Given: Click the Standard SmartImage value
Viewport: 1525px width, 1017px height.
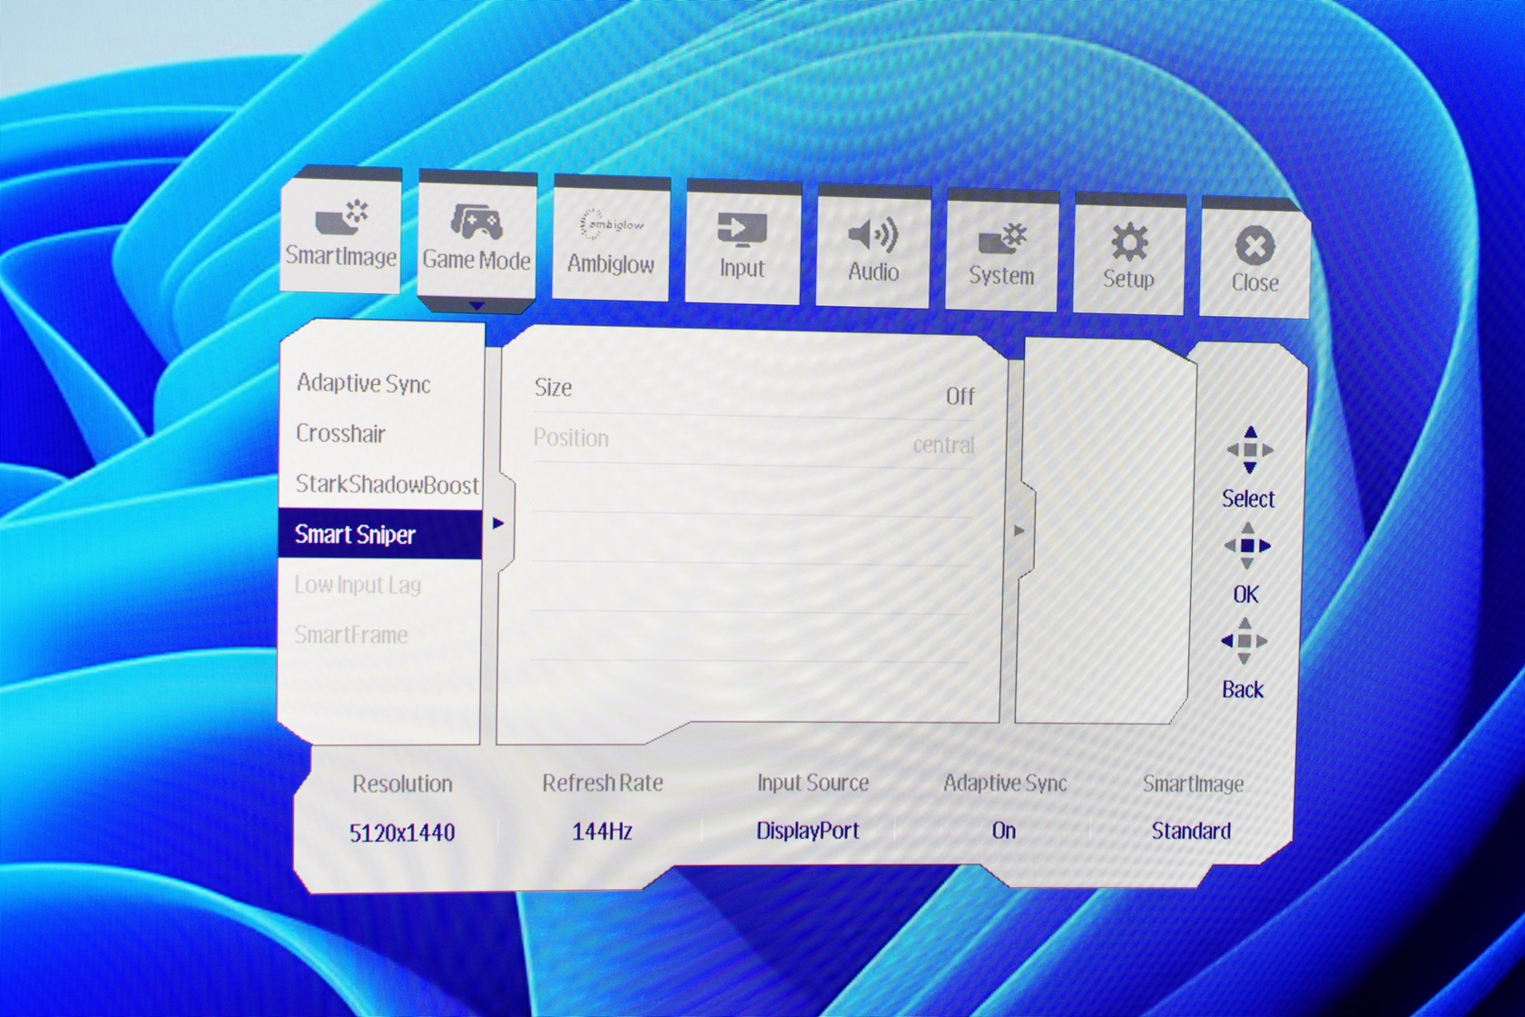Looking at the screenshot, I should tap(1192, 831).
